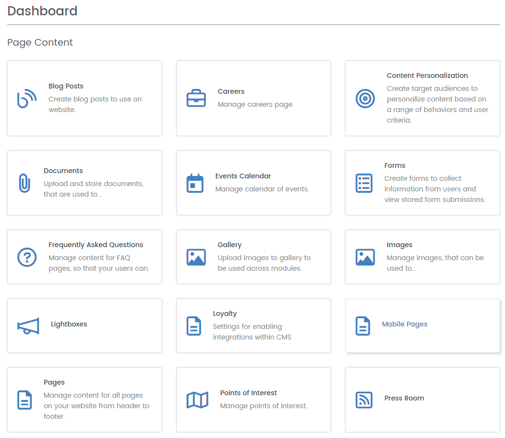
Task: Click 'Upload and store documents' description
Action: pos(94,189)
